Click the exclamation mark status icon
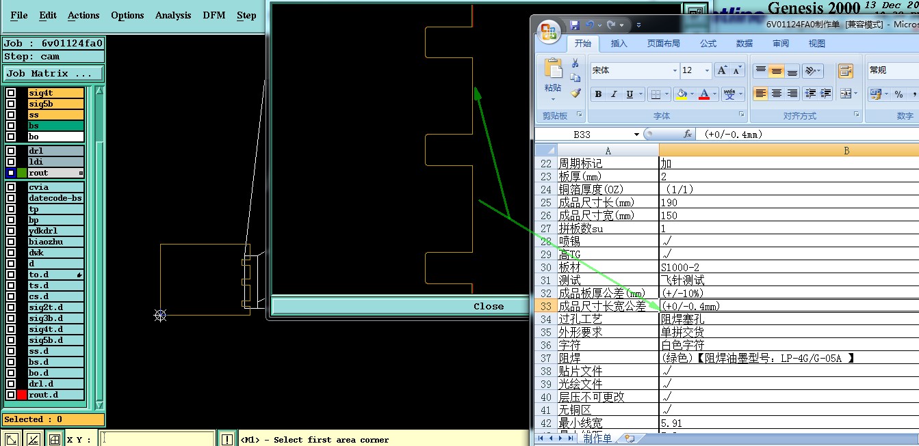Image resolution: width=919 pixels, height=446 pixels. coord(226,439)
